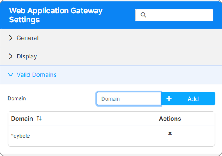Select the *cybele table cell
The image size is (222, 156).
20,136
